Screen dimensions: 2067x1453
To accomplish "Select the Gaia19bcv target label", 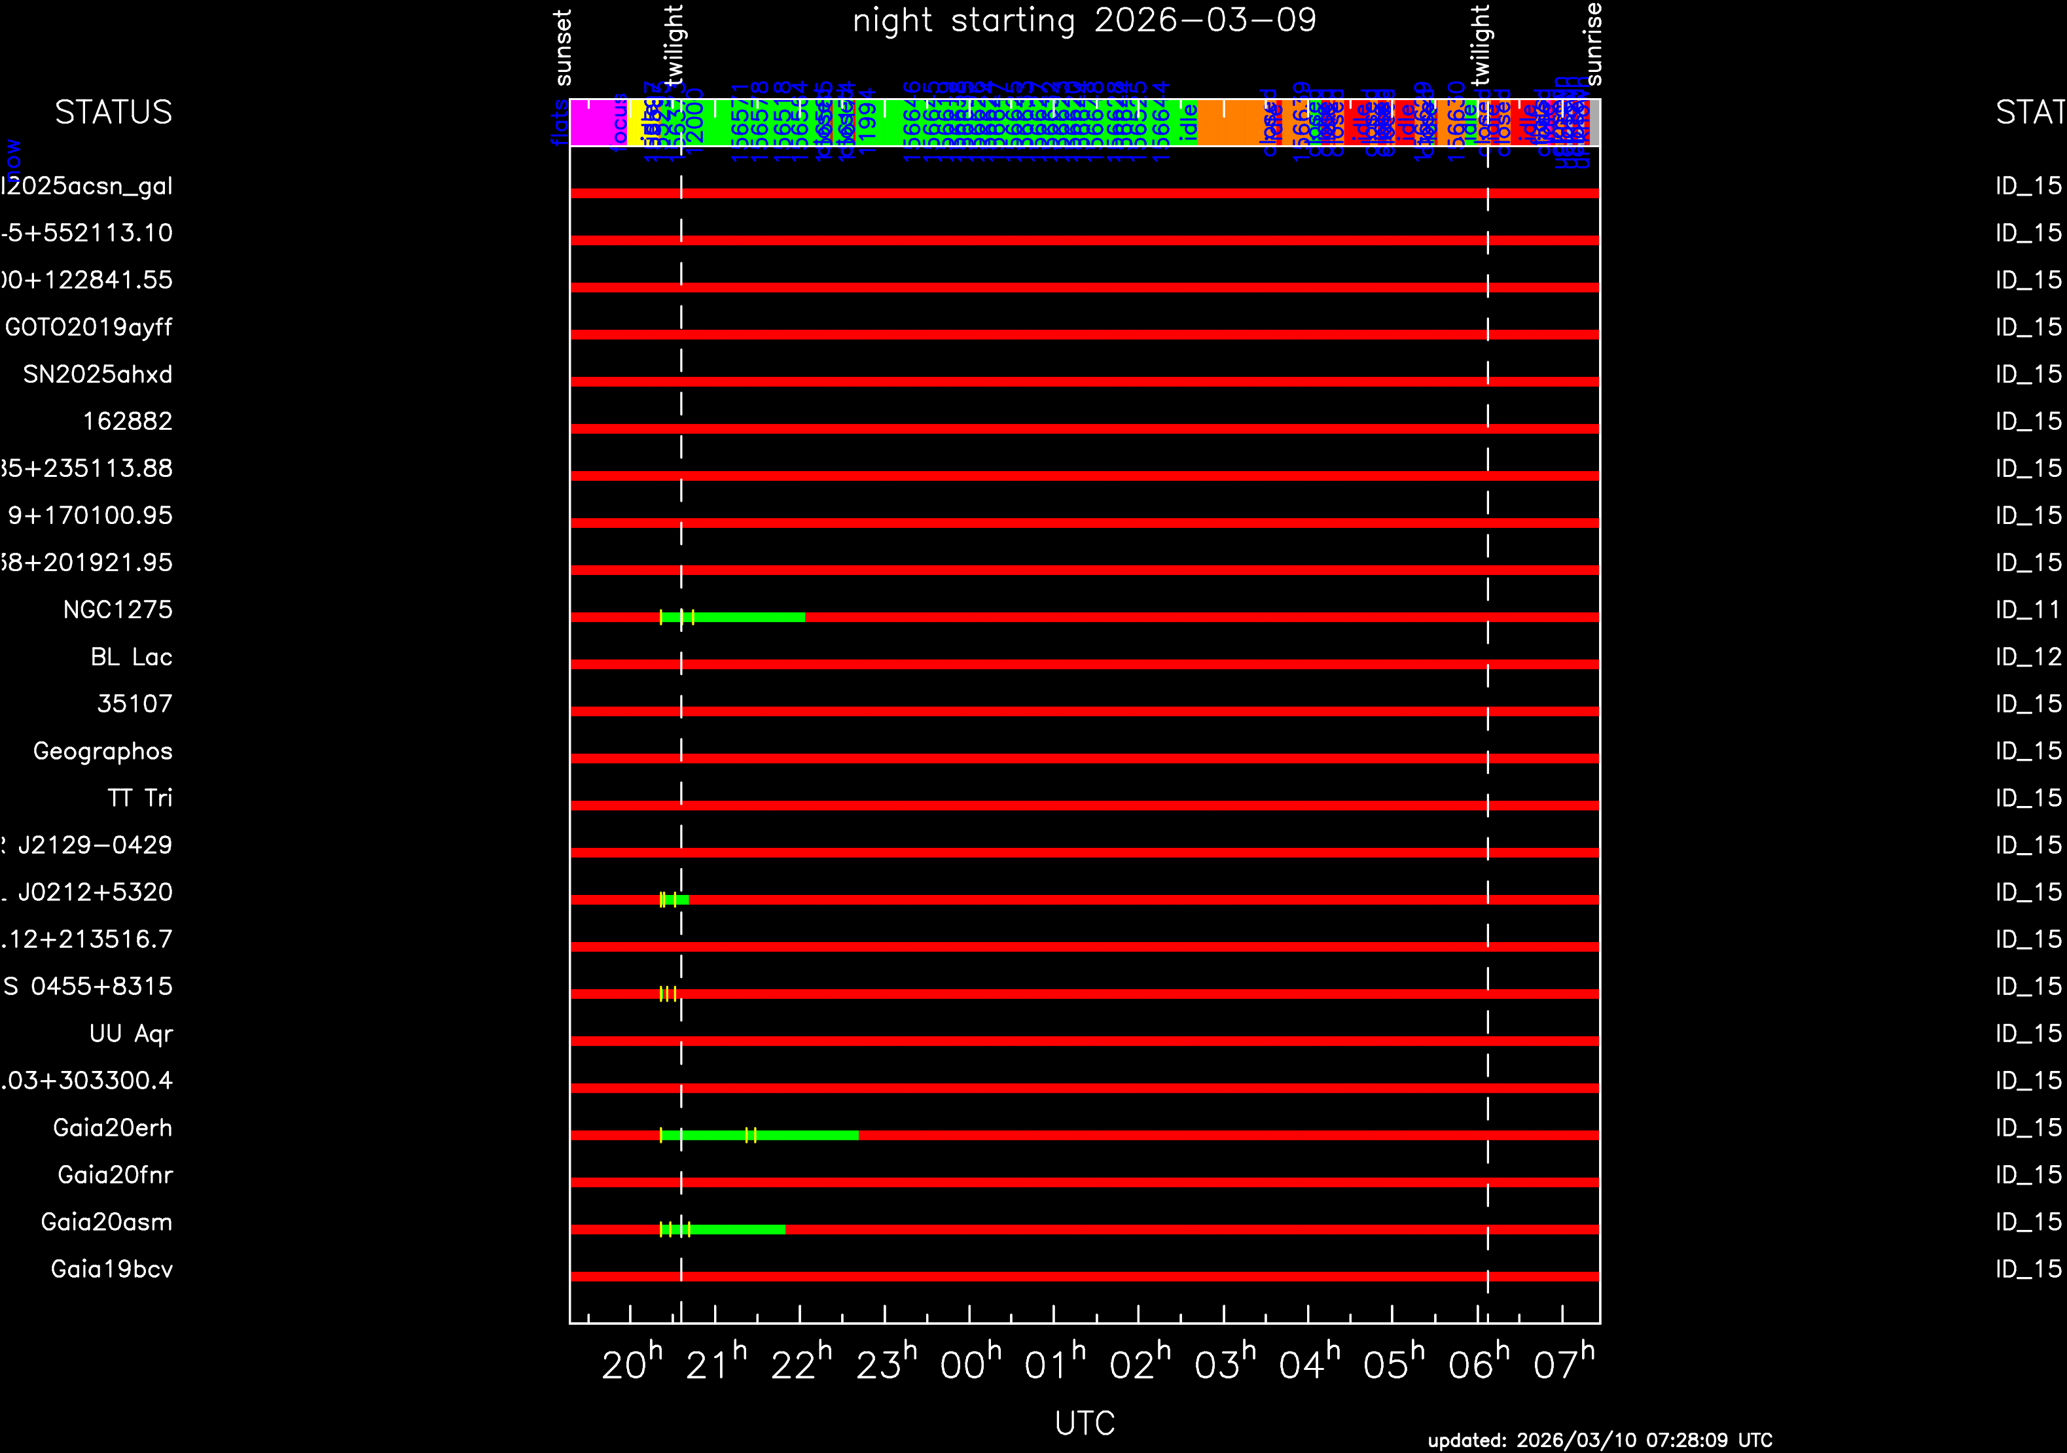I will [x=112, y=1269].
